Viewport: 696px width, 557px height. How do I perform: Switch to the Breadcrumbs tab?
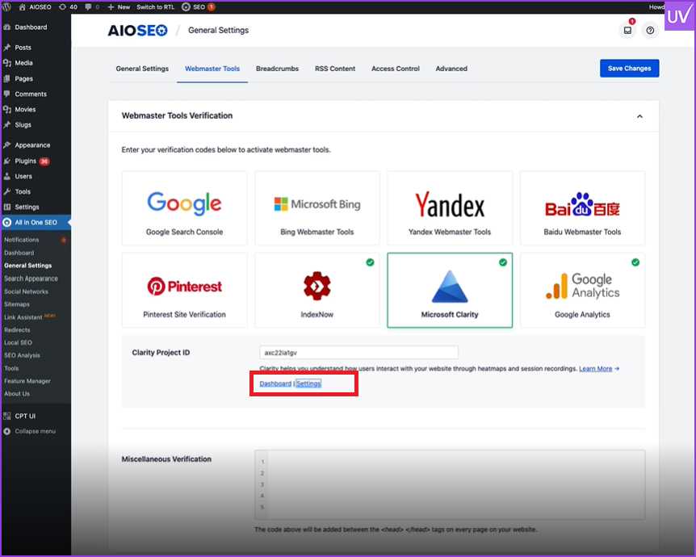point(278,69)
